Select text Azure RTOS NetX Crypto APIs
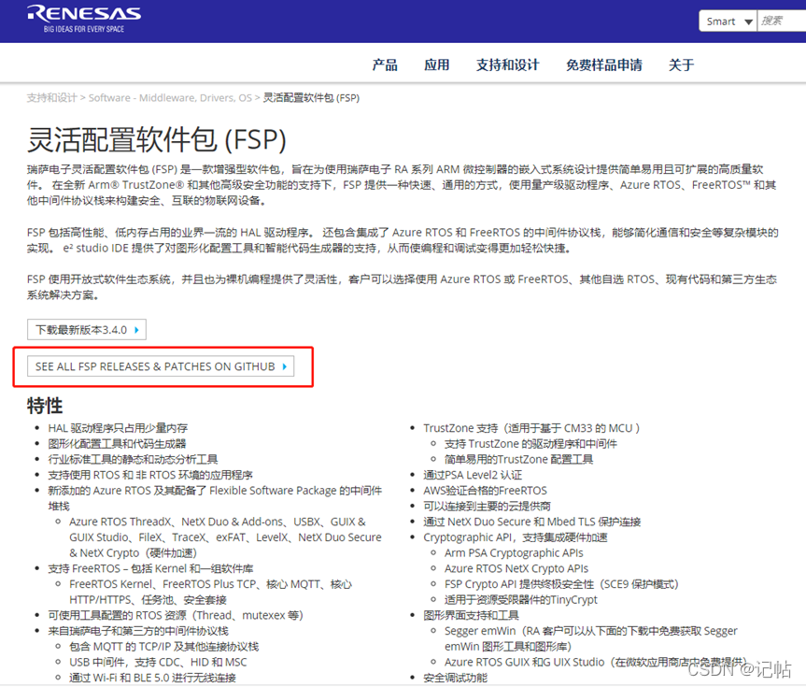Image resolution: width=806 pixels, height=687 pixels. (x=516, y=568)
